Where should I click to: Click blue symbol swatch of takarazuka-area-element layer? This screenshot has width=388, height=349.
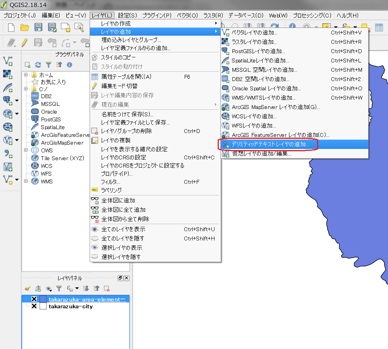(x=43, y=299)
